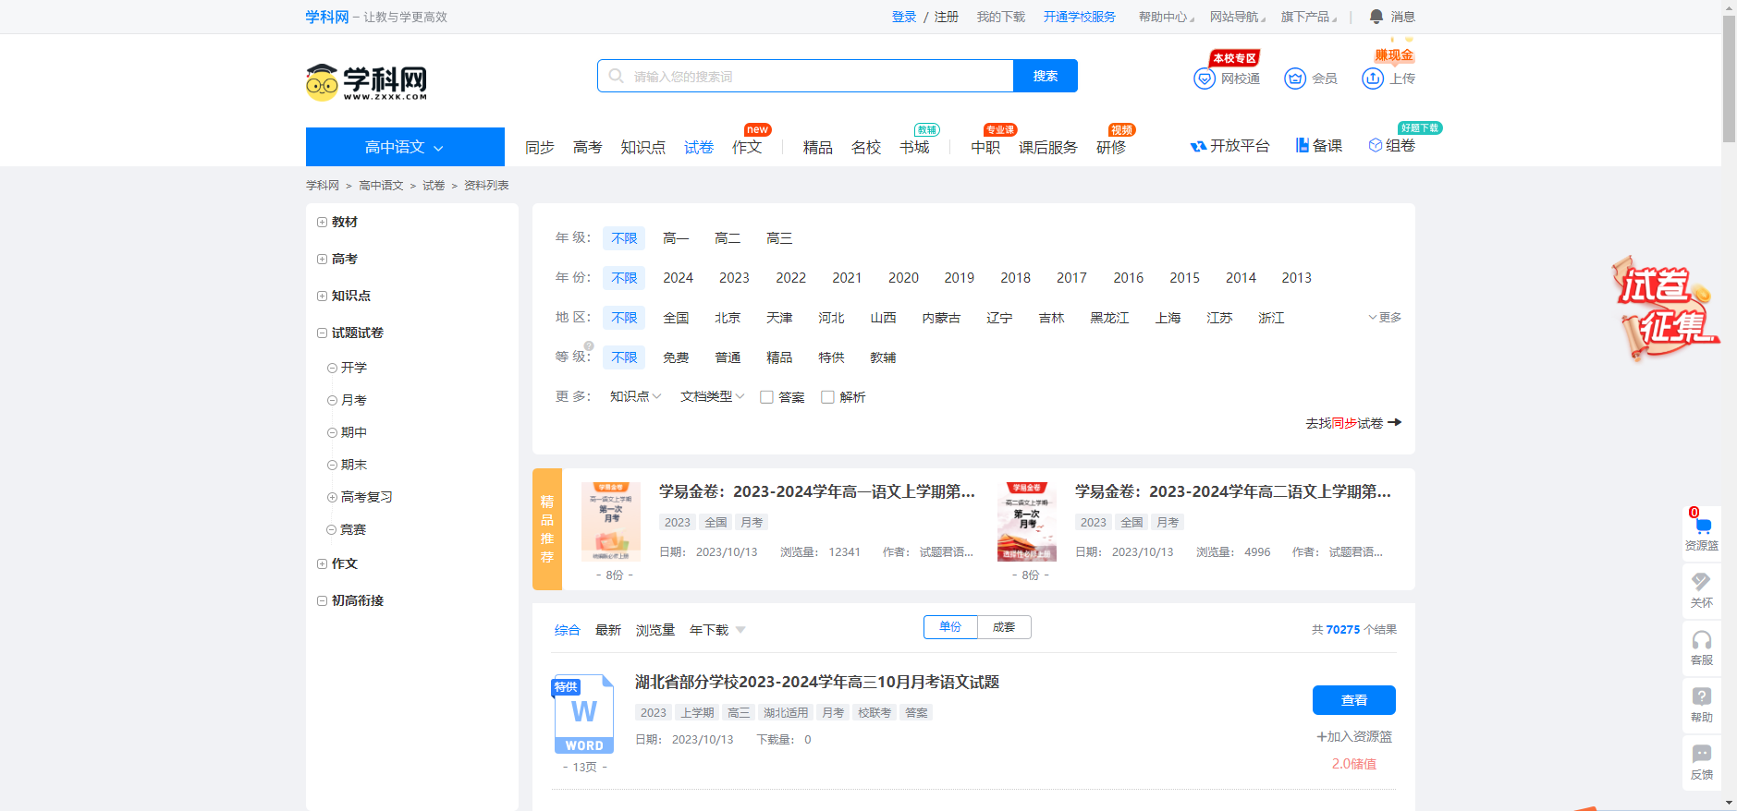Click the 开放平台 icon
The width and height of the screenshot is (1737, 811).
(1198, 146)
